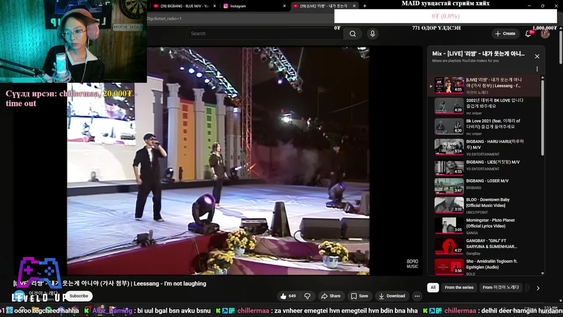The width and height of the screenshot is (563, 317).
Task: Share the video
Action: click(330, 296)
